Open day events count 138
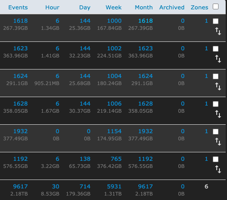Viewport: 227px width, 200px height. coord(85,159)
